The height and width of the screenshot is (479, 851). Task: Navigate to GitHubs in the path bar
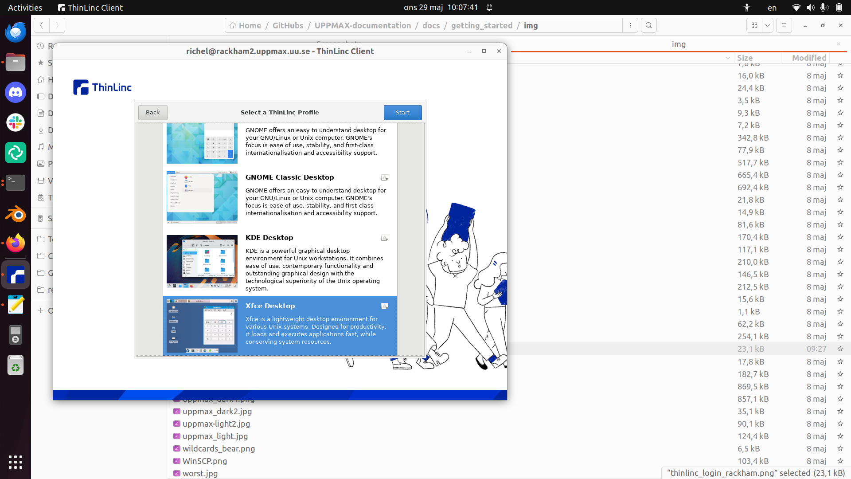click(x=288, y=26)
